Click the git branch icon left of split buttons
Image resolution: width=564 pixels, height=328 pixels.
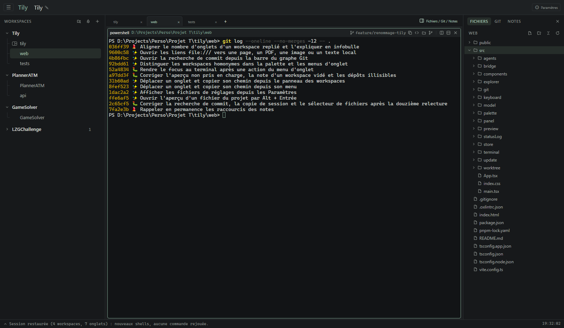pyautogui.click(x=431, y=33)
